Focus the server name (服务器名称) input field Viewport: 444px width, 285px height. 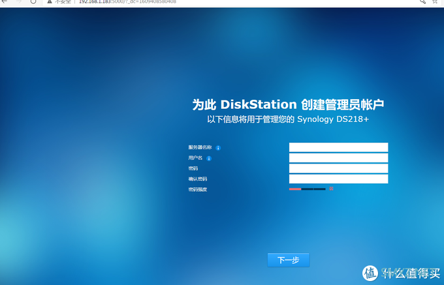(338, 147)
